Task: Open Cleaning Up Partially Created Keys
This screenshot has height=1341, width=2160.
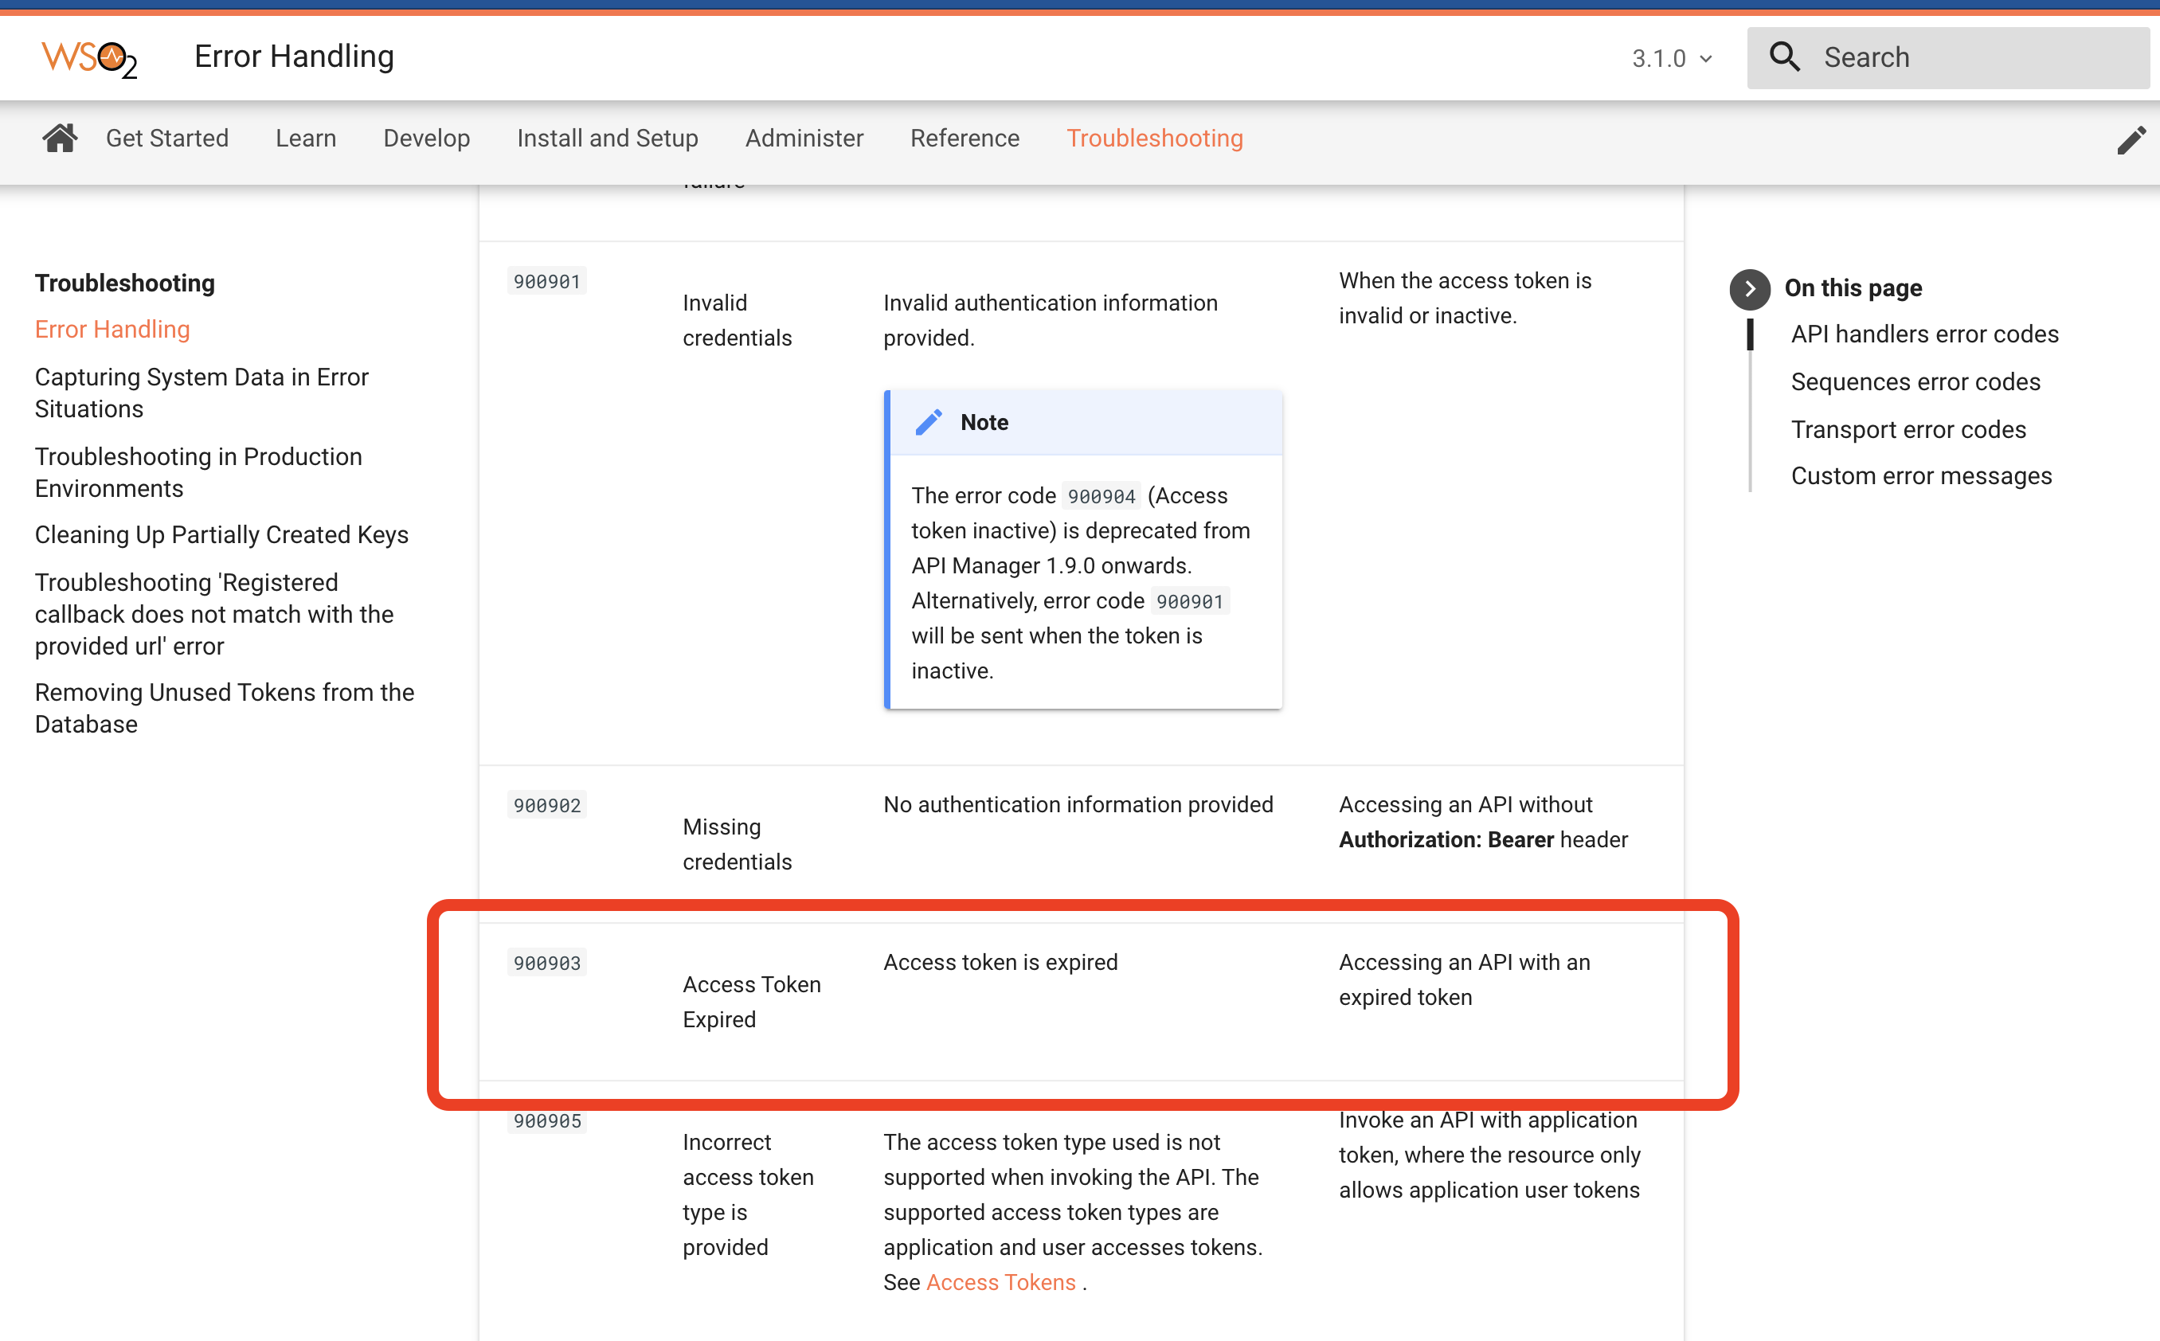Action: (x=221, y=535)
